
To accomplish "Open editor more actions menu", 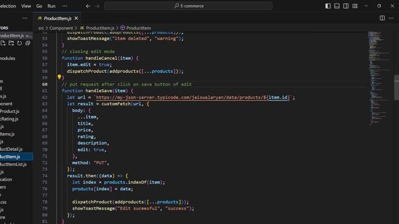I will point(391,18).
